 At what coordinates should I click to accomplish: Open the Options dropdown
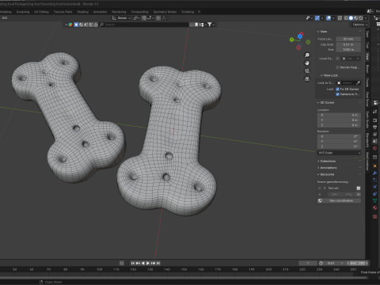coord(360,25)
